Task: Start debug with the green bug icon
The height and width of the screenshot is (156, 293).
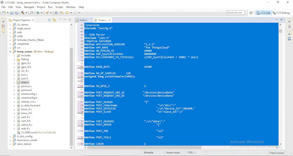Action: point(38,13)
